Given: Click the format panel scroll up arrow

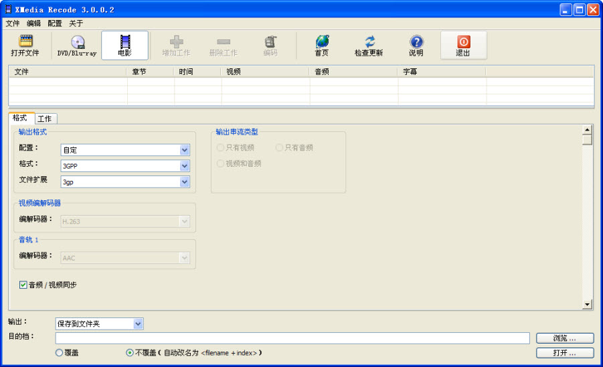Looking at the screenshot, I should (587, 130).
